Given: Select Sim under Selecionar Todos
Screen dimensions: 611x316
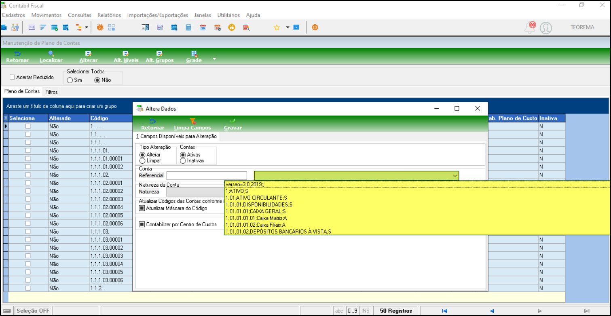Looking at the screenshot, I should click(70, 80).
